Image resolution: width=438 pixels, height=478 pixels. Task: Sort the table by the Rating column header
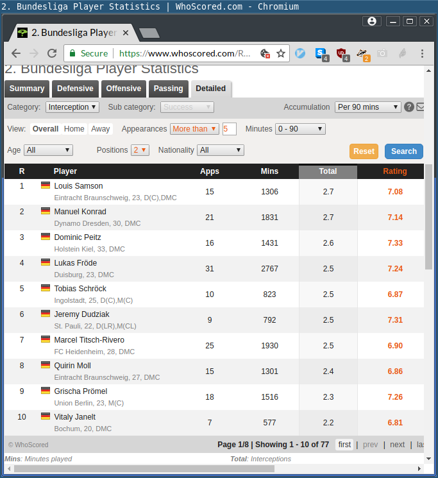point(395,171)
